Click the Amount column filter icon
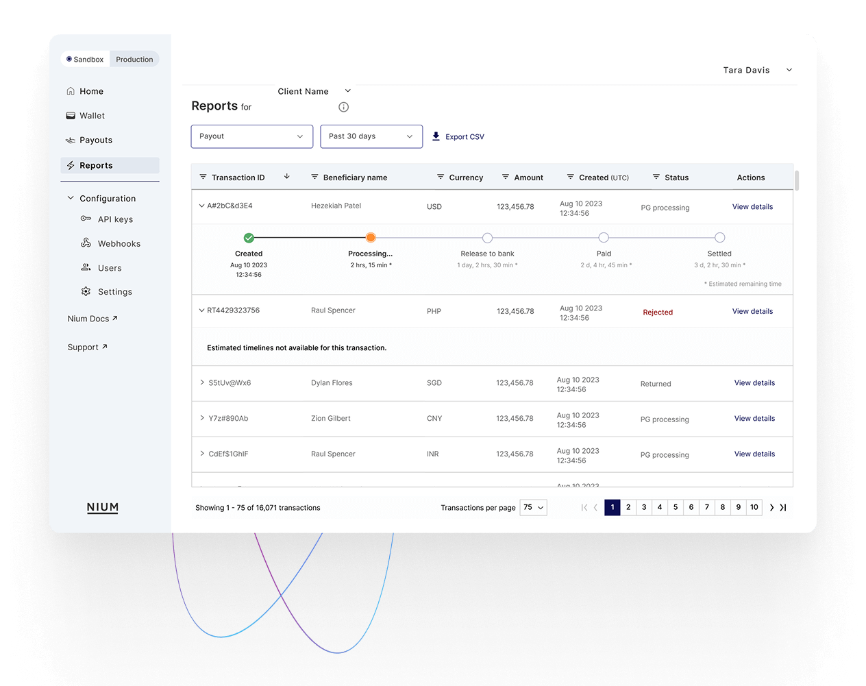The width and height of the screenshot is (866, 686). (x=506, y=177)
